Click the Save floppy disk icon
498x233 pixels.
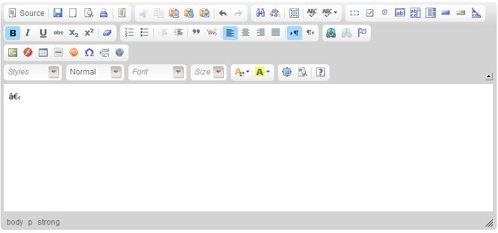58,13
